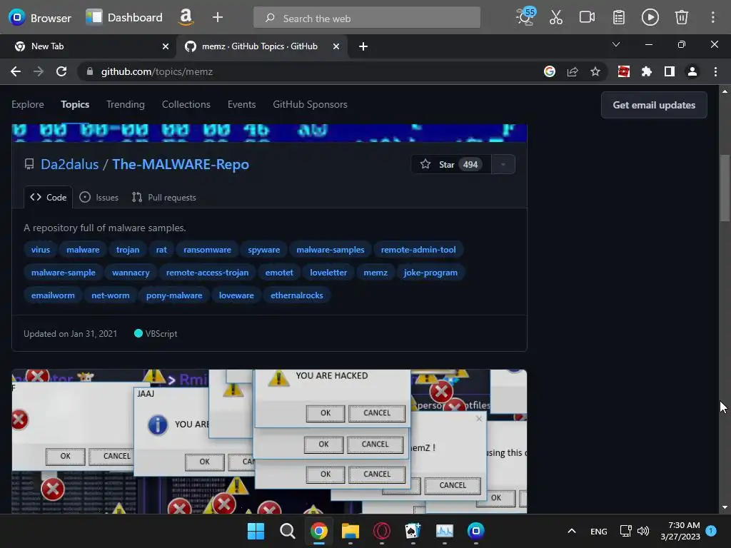Click the ENG language indicator
Image resolution: width=731 pixels, height=548 pixels.
pos(599,531)
